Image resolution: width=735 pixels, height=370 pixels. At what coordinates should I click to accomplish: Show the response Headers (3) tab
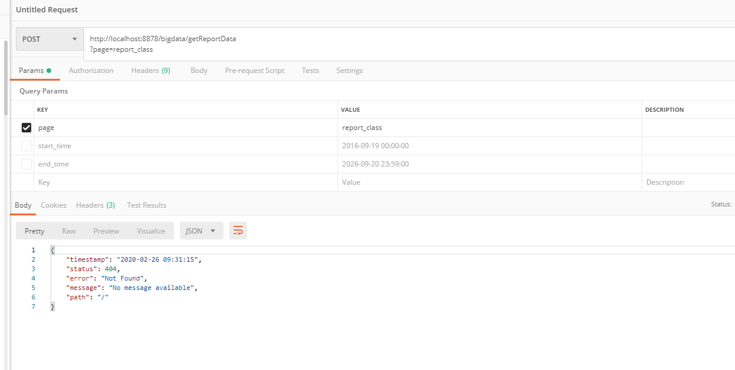tap(95, 205)
